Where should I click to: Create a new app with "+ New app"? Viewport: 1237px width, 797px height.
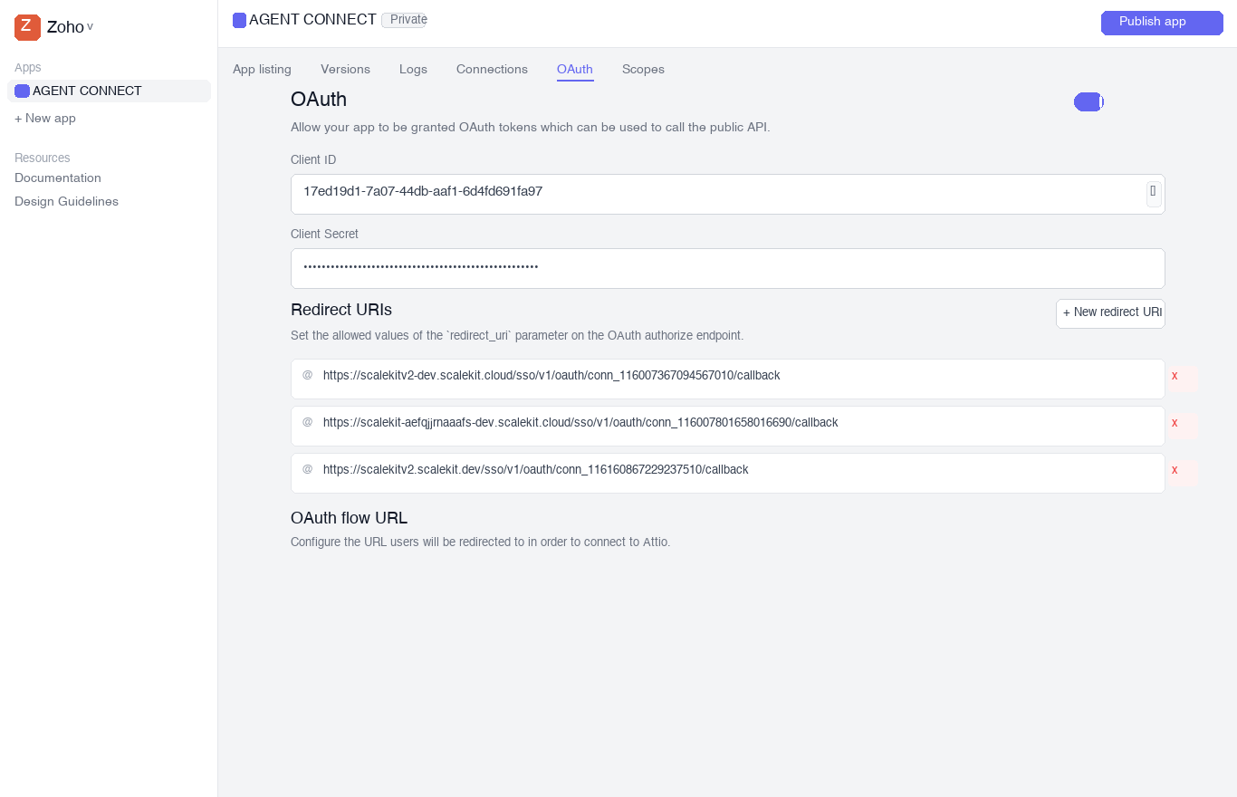(44, 118)
